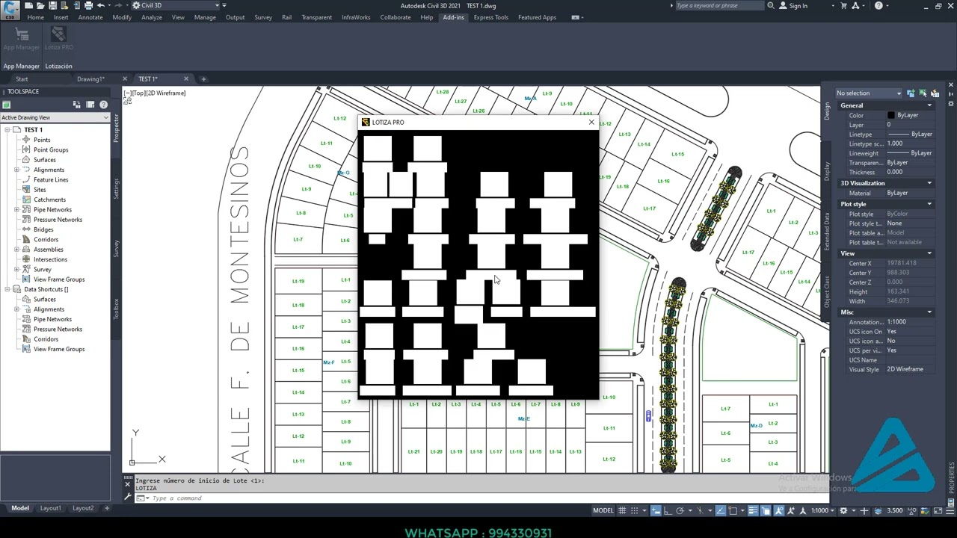The height and width of the screenshot is (538, 957).
Task: Click the Clean Screen status bar icon
Action: tap(938, 510)
